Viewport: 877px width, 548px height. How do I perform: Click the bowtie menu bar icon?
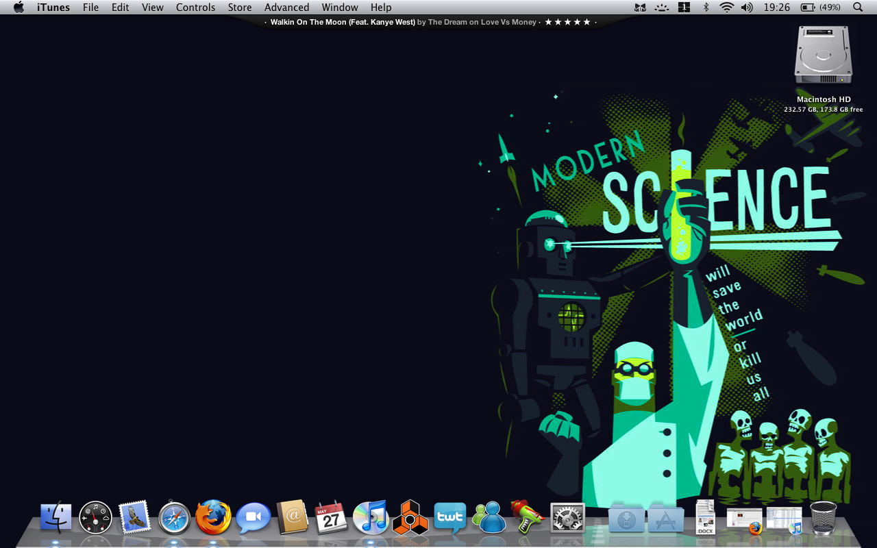point(640,8)
